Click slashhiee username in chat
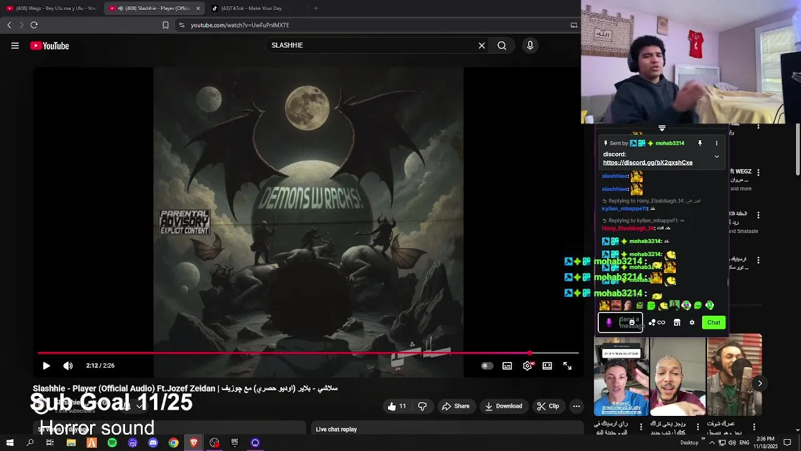 (x=615, y=176)
